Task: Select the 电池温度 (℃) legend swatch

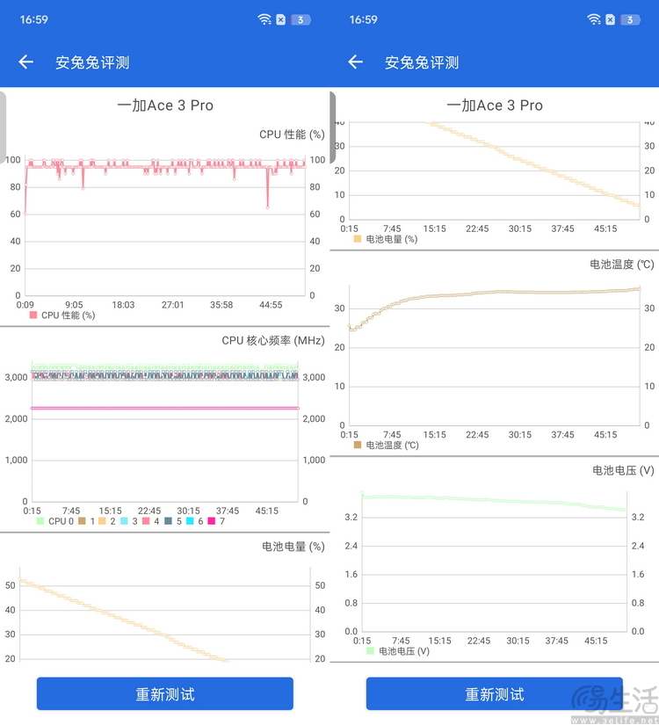Action: [358, 445]
